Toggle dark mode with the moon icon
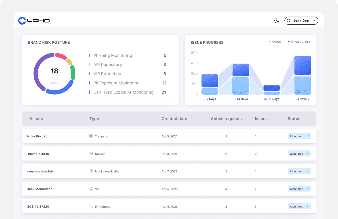Viewport: 338px width, 219px height. tap(276, 21)
